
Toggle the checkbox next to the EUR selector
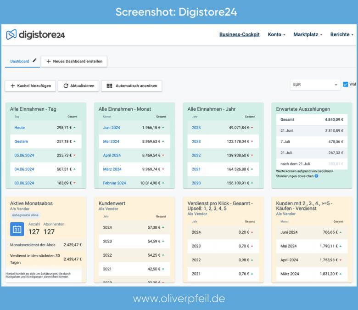[x=346, y=85]
